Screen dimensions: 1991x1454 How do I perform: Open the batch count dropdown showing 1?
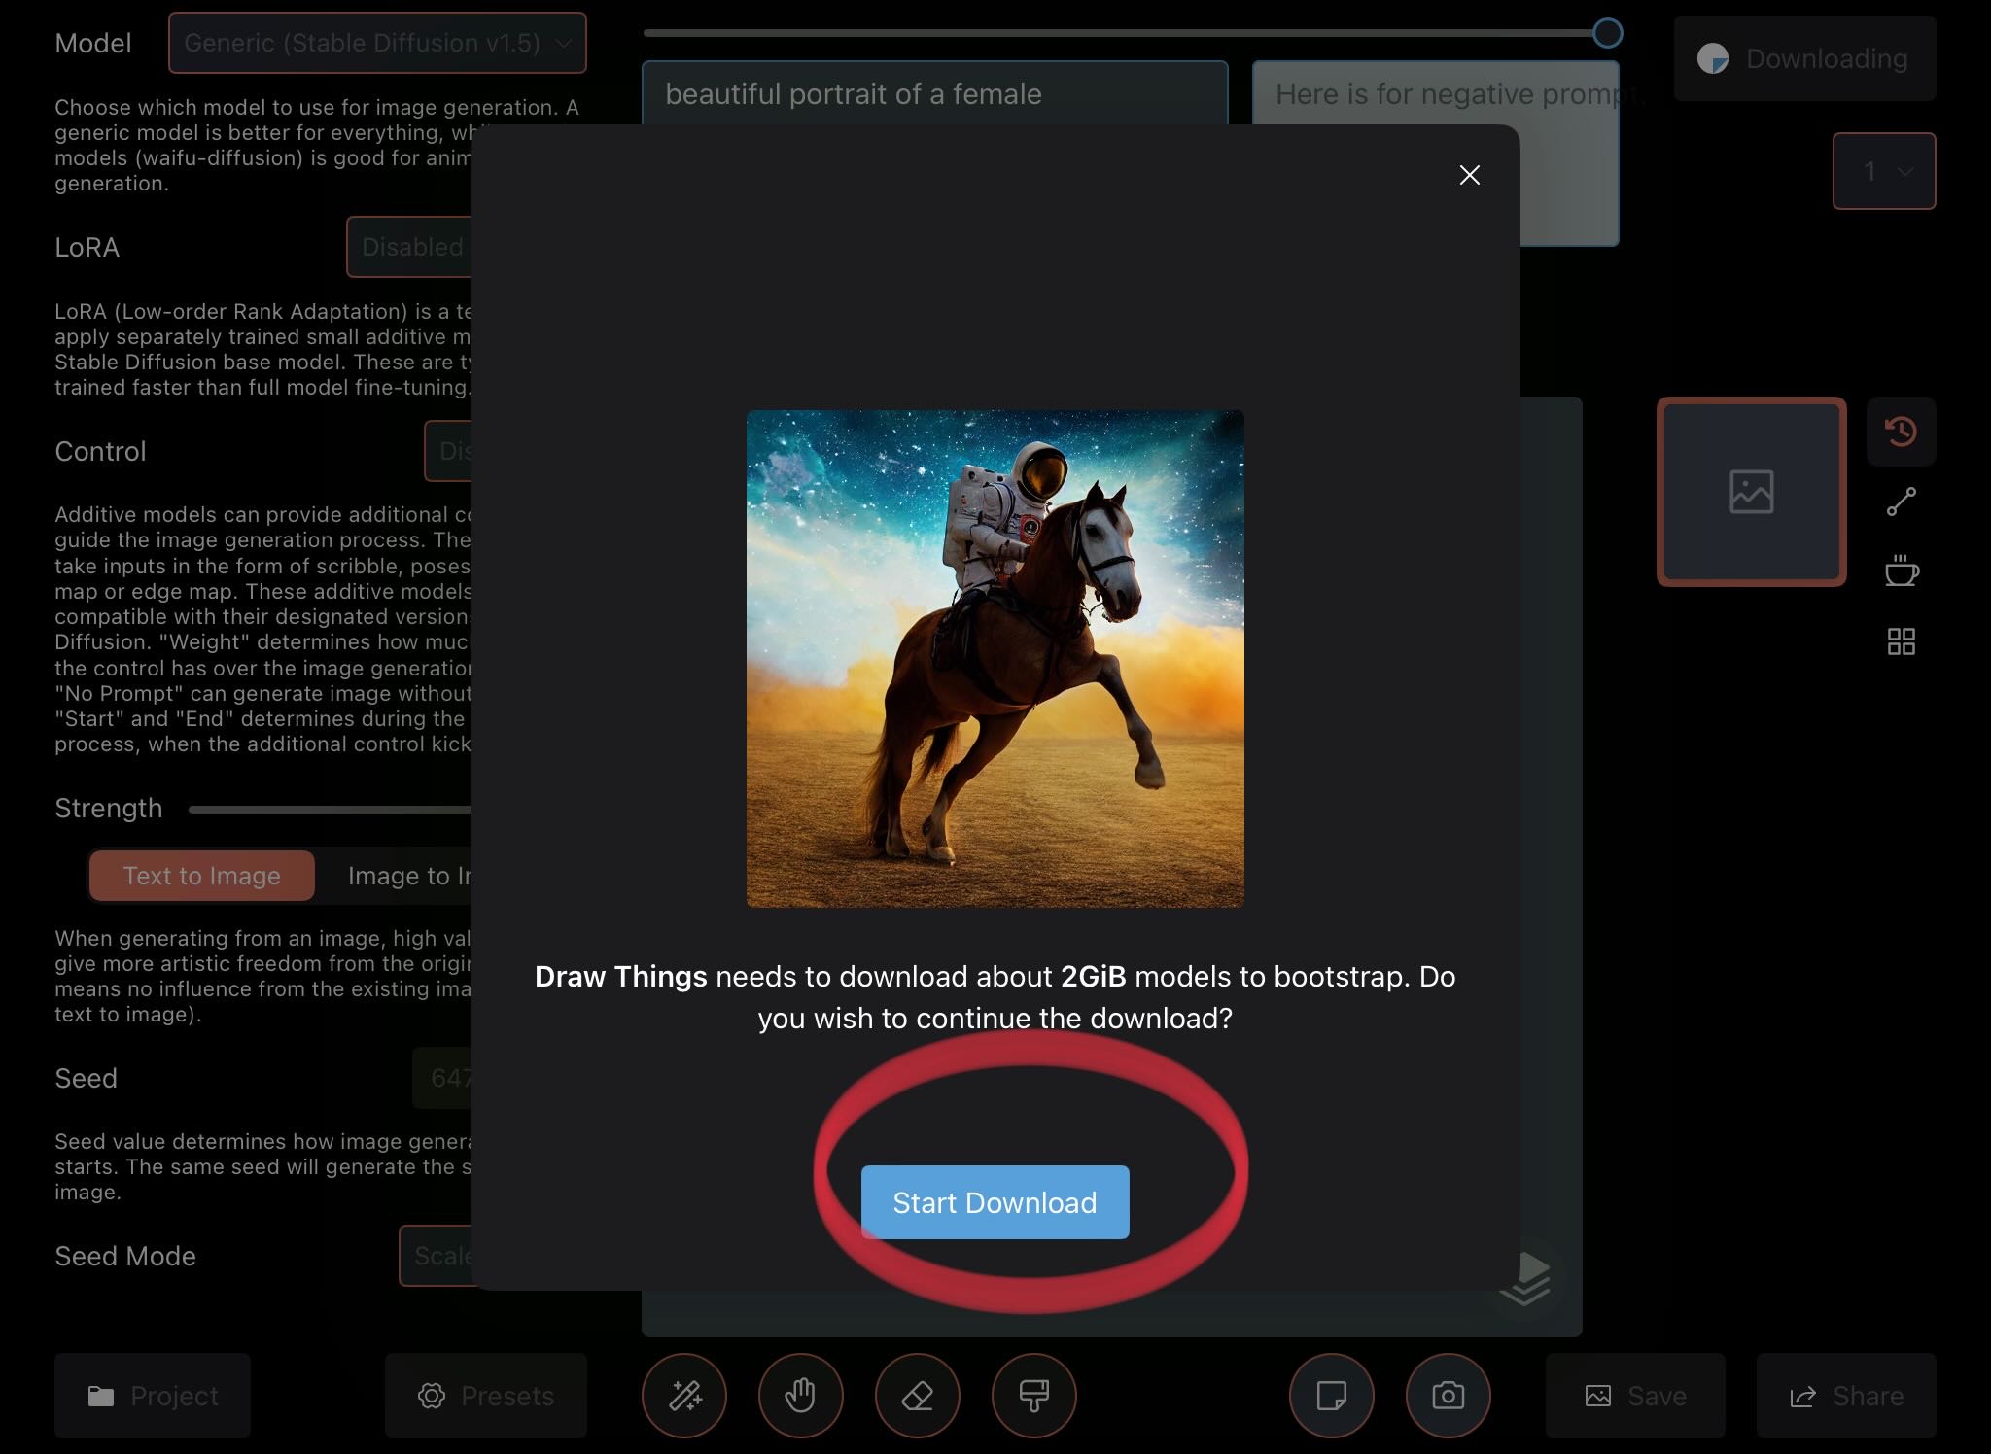point(1883,171)
